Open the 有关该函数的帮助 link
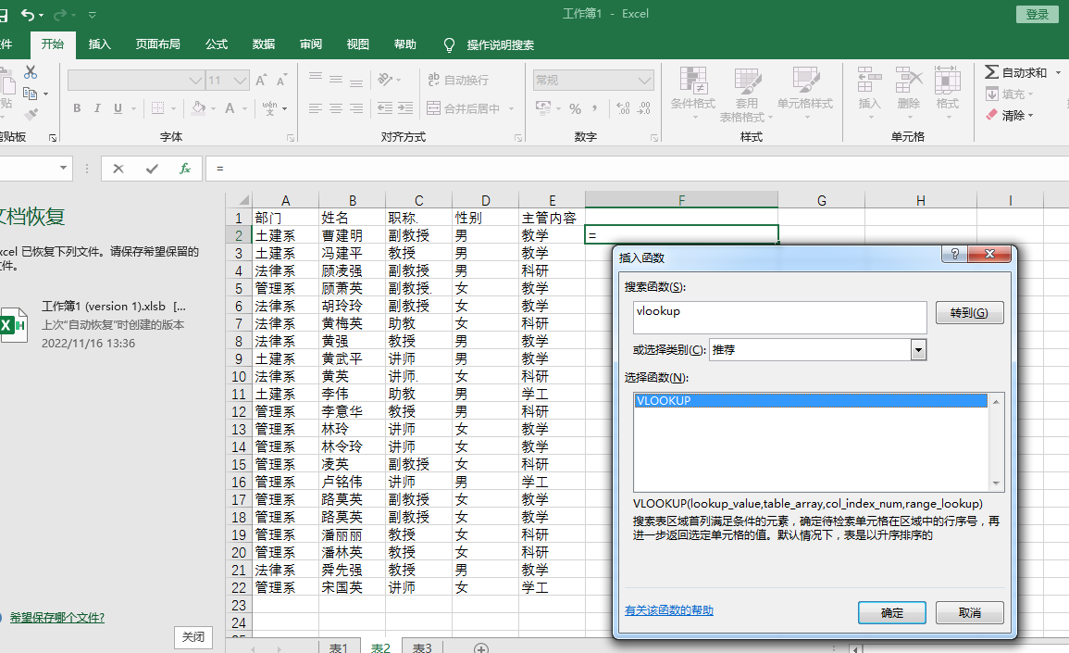Viewport: 1069px width, 653px height. pyautogui.click(x=669, y=611)
